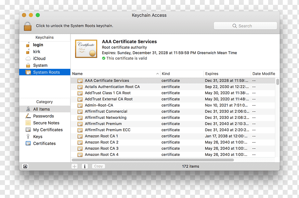Click the Keys key icon
The image size is (299, 198).
[28, 137]
